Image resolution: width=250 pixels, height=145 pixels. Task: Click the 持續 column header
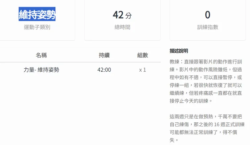[104, 55]
